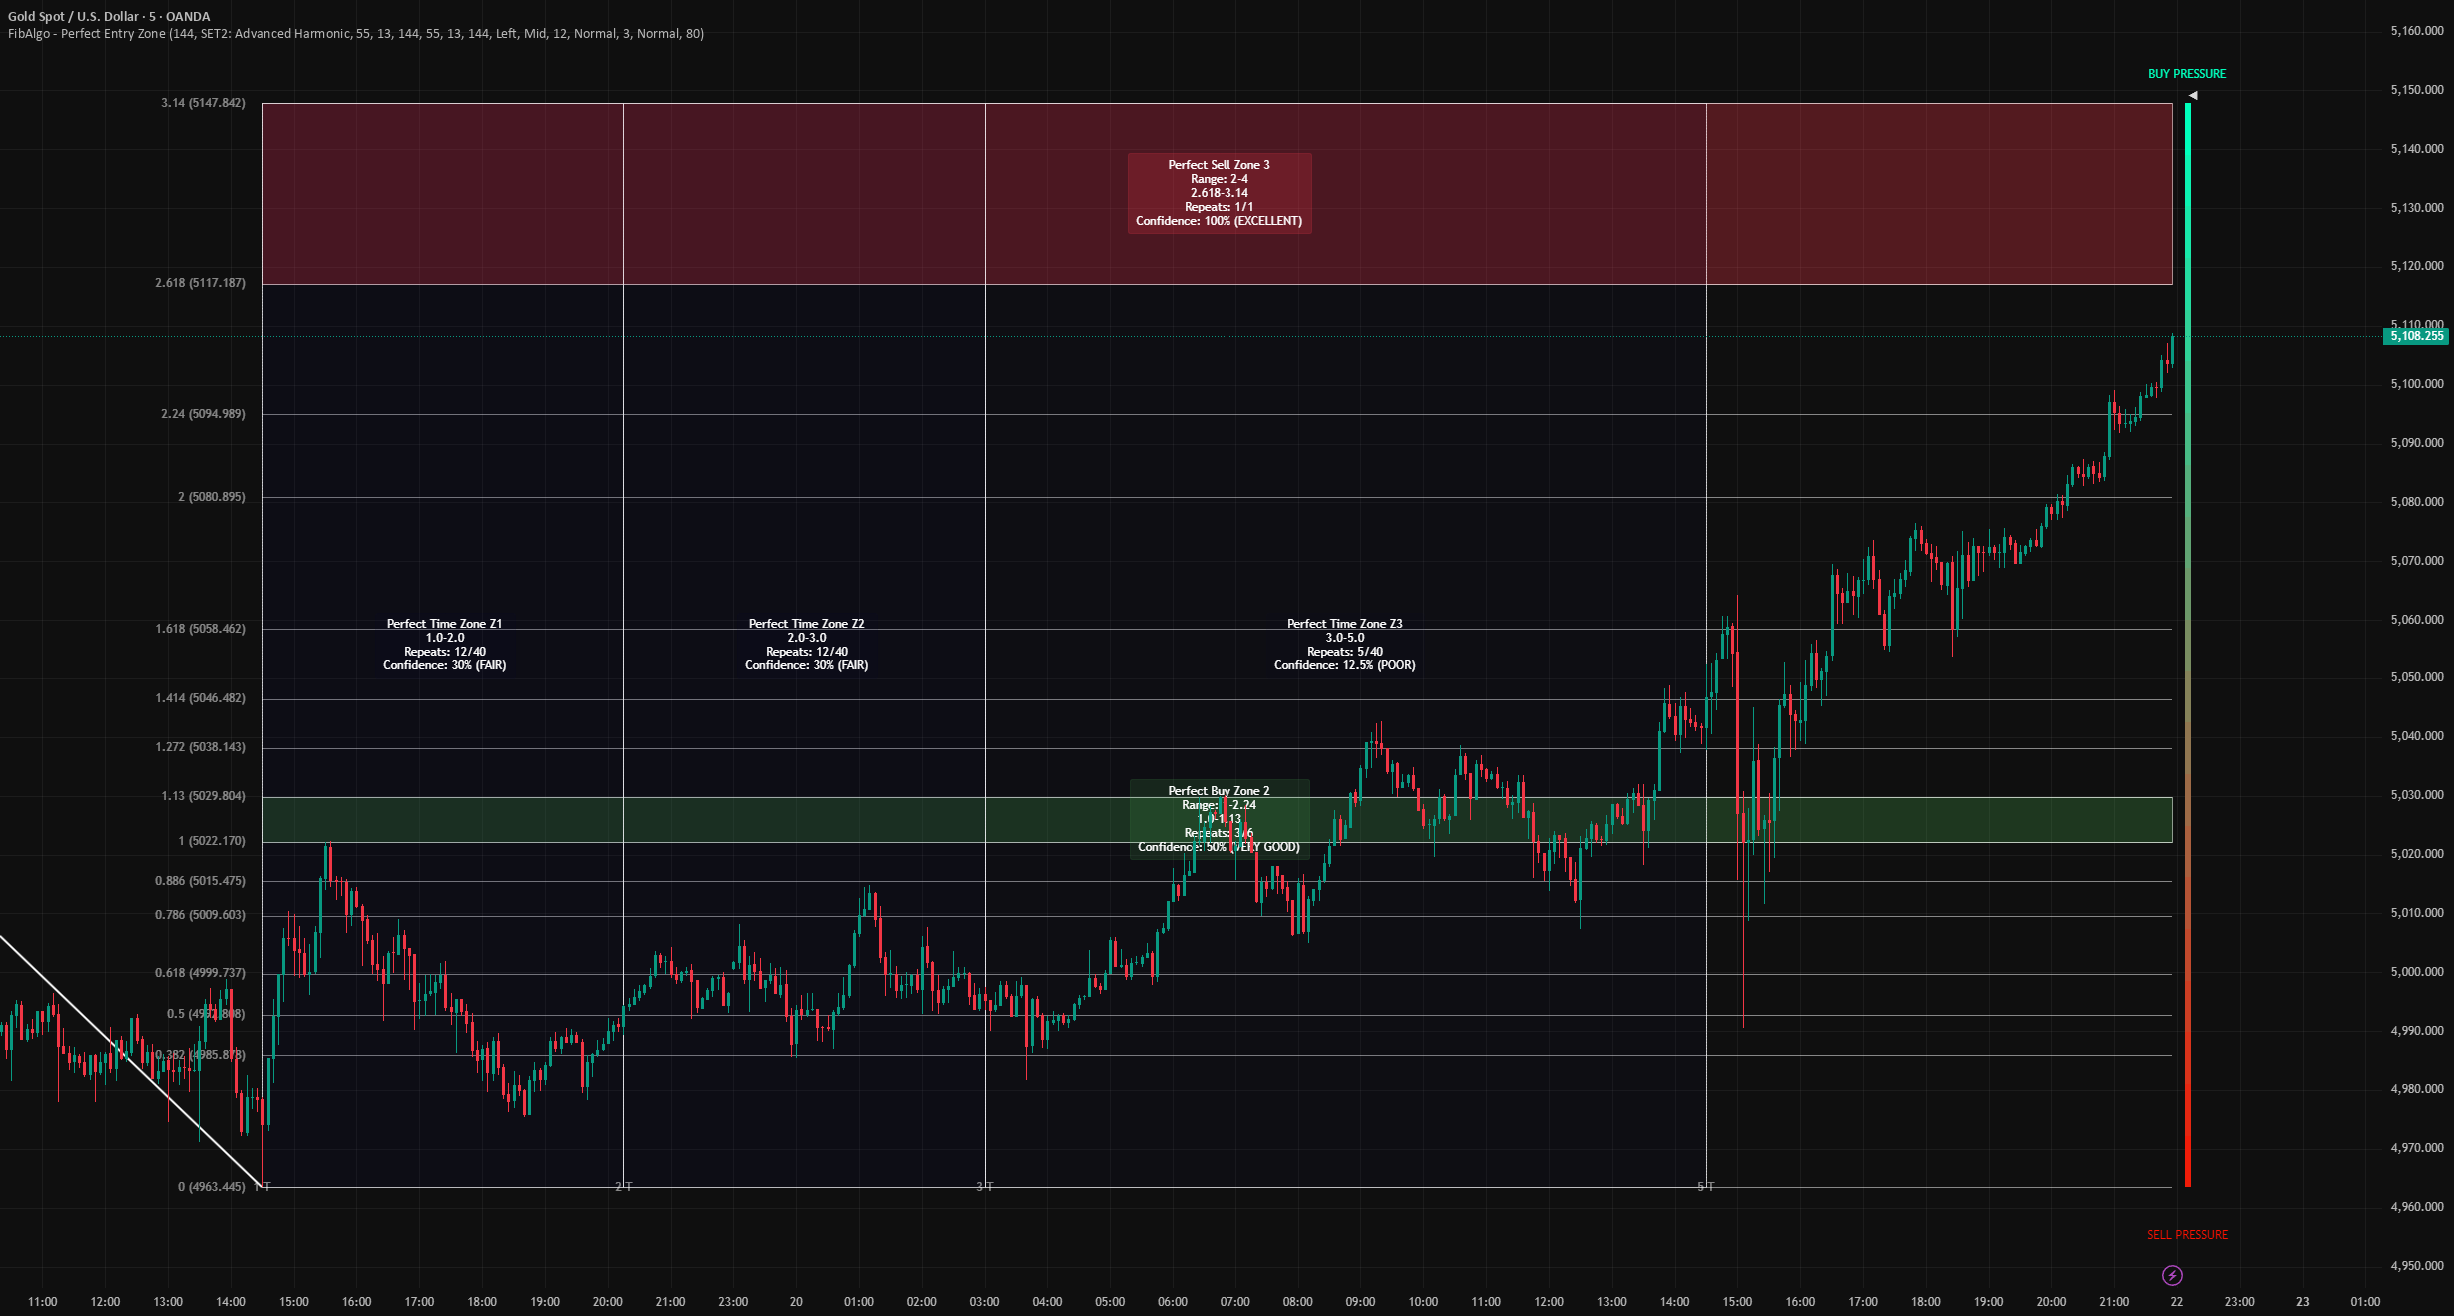This screenshot has height=1316, width=2454.
Task: Click the 09:00 time axis label
Action: tap(1360, 1302)
